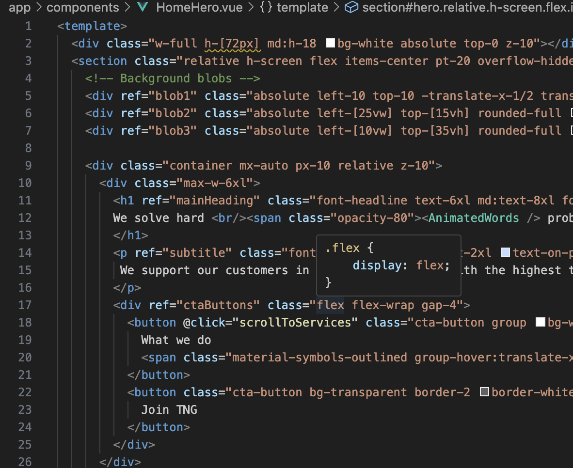Open the gray swatch before border-white on line 22
Viewport: 573px width, 468px height.
[485, 391]
